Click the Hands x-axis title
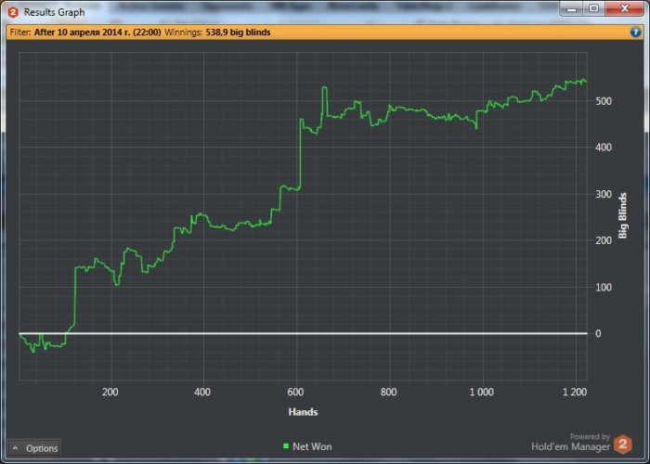 coord(303,412)
